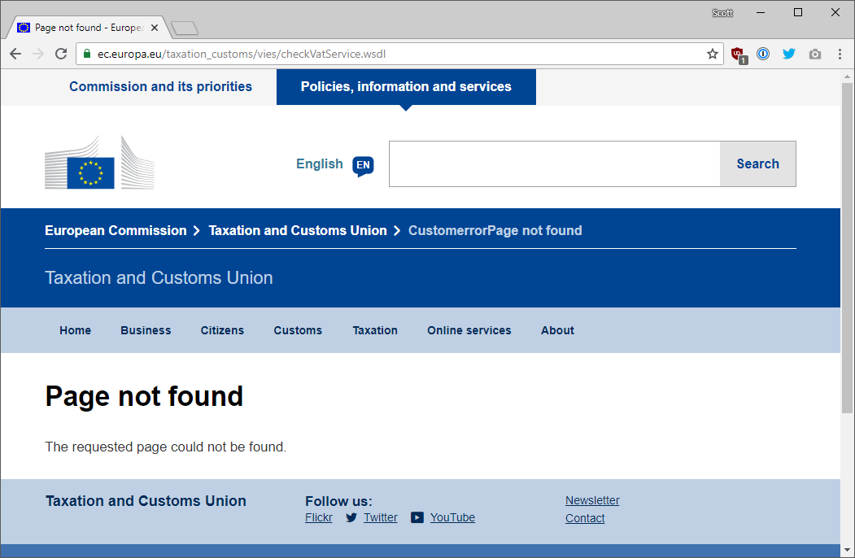The image size is (855, 558).
Task: Open the uBlock Origin extension icon
Action: click(x=738, y=54)
